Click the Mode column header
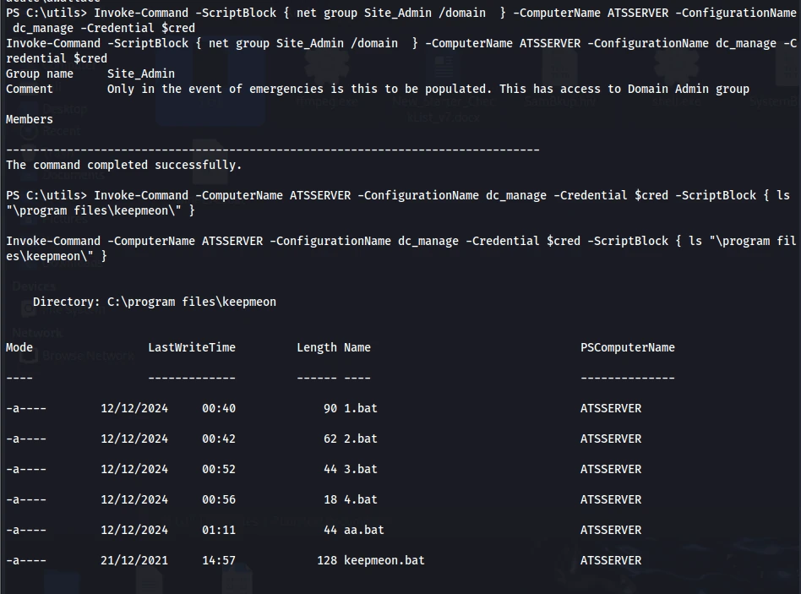Viewport: 801px width, 594px height. coord(19,348)
